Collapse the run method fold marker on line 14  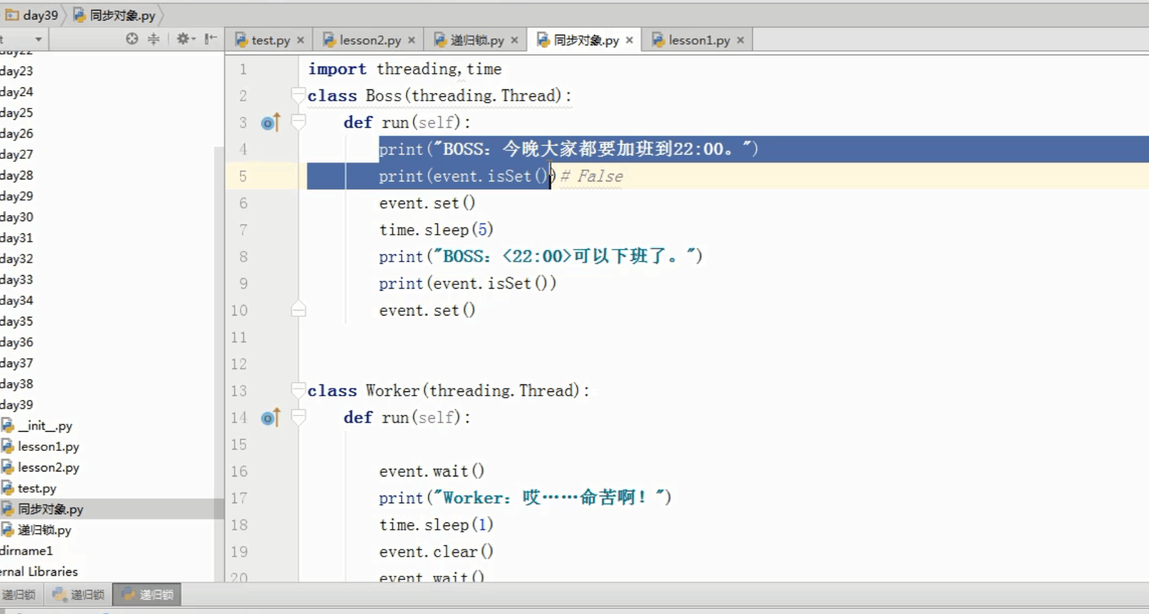click(x=298, y=418)
